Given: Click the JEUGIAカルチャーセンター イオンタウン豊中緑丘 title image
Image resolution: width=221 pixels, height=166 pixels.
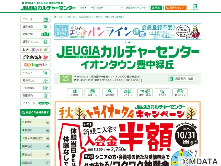Looking at the screenshot, I should [x=127, y=58].
